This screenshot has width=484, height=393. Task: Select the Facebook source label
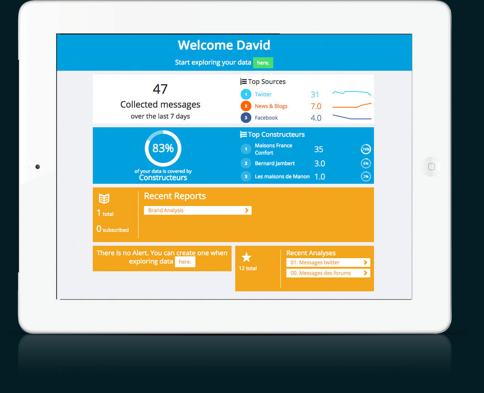tap(266, 118)
